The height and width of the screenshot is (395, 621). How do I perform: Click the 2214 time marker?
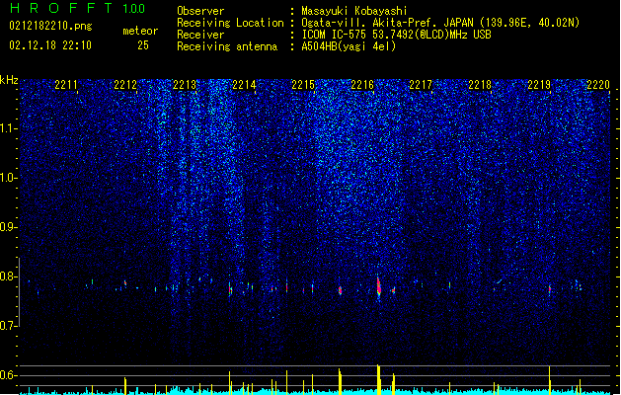point(244,84)
